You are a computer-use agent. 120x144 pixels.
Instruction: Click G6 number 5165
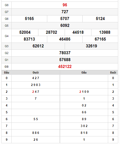coord(29,19)
